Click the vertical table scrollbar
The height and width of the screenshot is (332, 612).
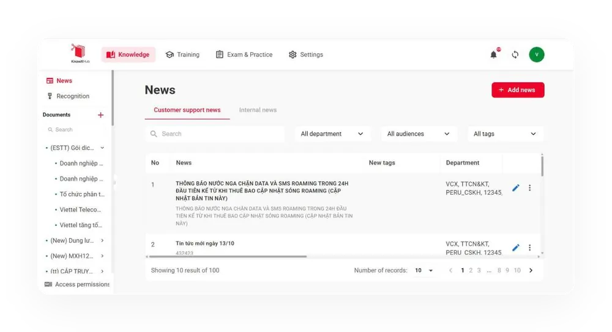(x=542, y=165)
